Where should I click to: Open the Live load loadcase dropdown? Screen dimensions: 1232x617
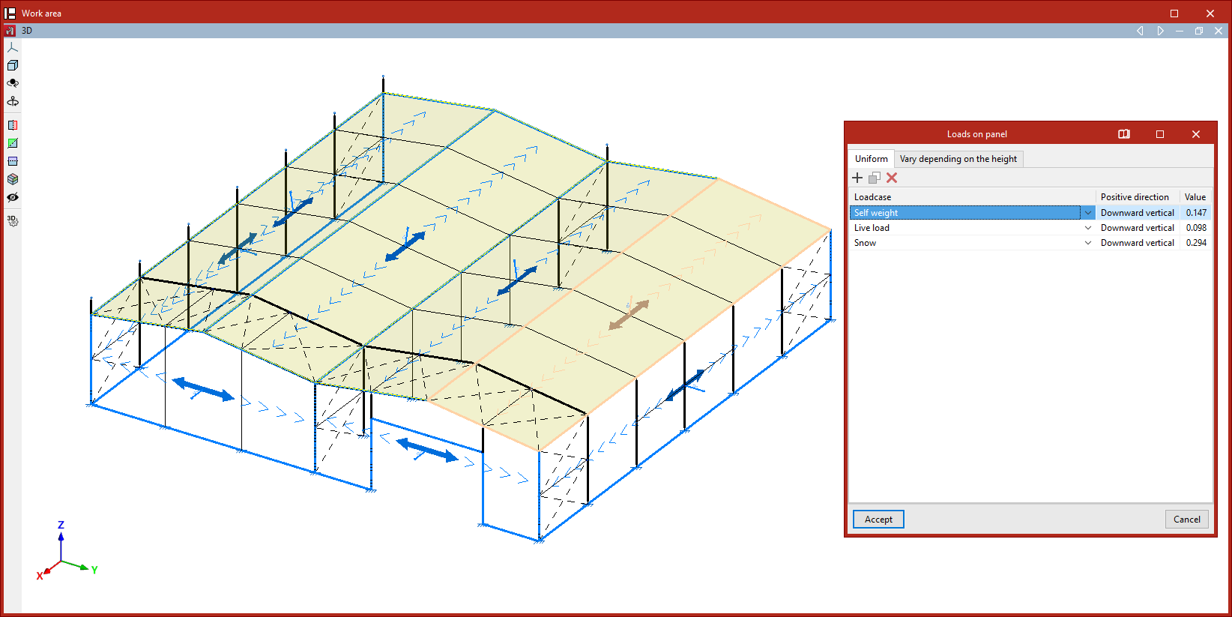(x=1088, y=228)
